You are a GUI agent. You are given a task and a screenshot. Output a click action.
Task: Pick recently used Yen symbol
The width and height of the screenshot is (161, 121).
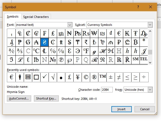(x=78, y=77)
